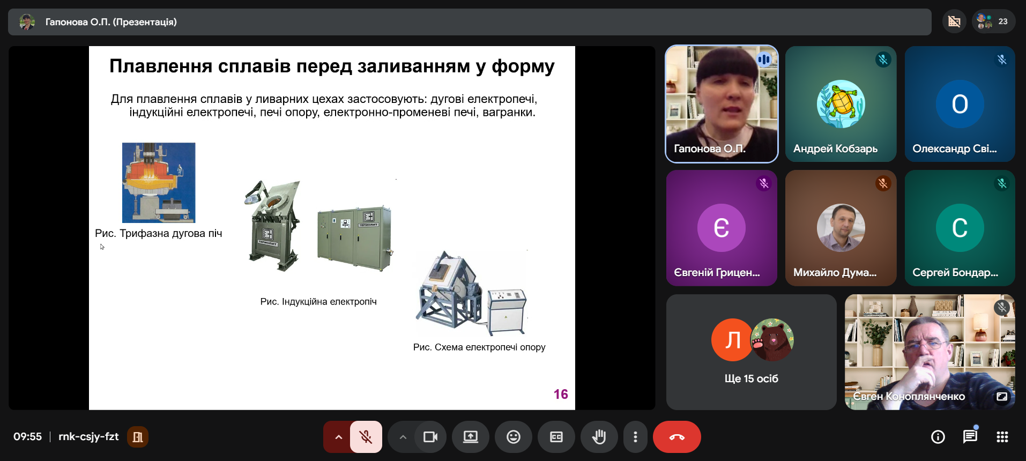Screen dimensions: 1026x461
Task: Click the host controls icon beside meeting code
Action: [138, 437]
